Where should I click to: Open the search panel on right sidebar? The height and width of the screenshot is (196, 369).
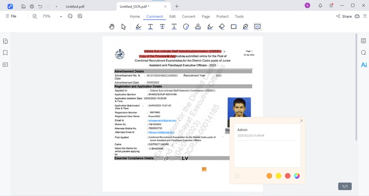pyautogui.click(x=363, y=52)
